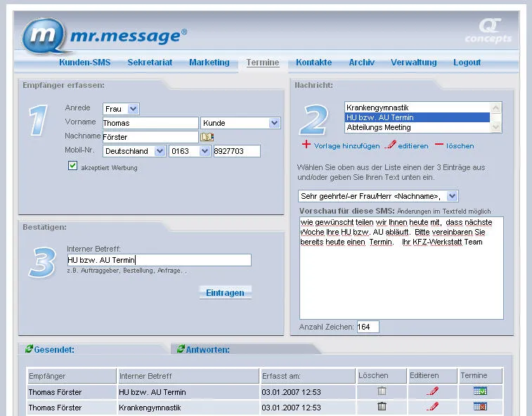The image size is (532, 416).
Task: Select Abteilungs Meeting in the template list
Action: pyautogui.click(x=417, y=127)
